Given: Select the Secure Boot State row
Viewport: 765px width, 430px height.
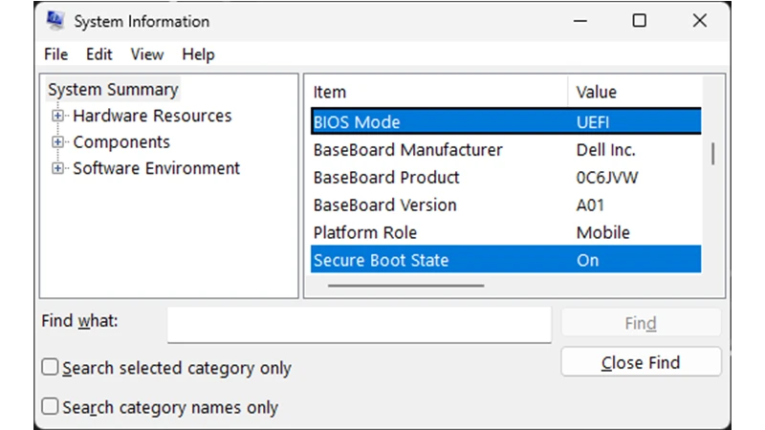Looking at the screenshot, I should (x=440, y=260).
